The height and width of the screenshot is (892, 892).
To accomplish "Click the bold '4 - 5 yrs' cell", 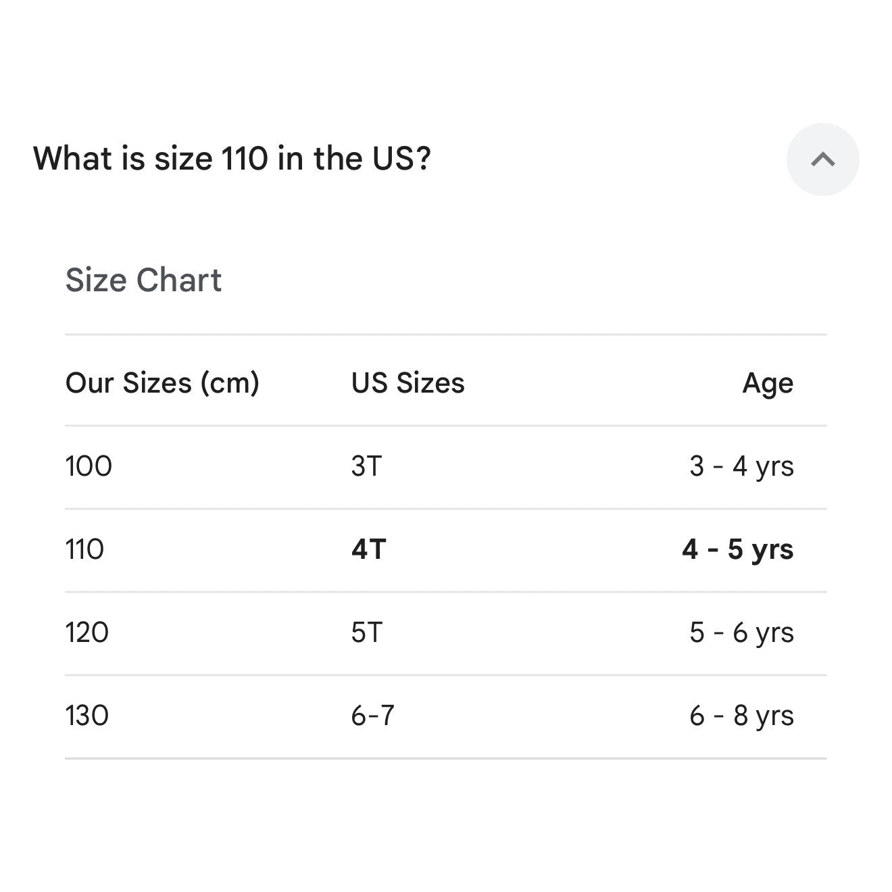I will (738, 549).
